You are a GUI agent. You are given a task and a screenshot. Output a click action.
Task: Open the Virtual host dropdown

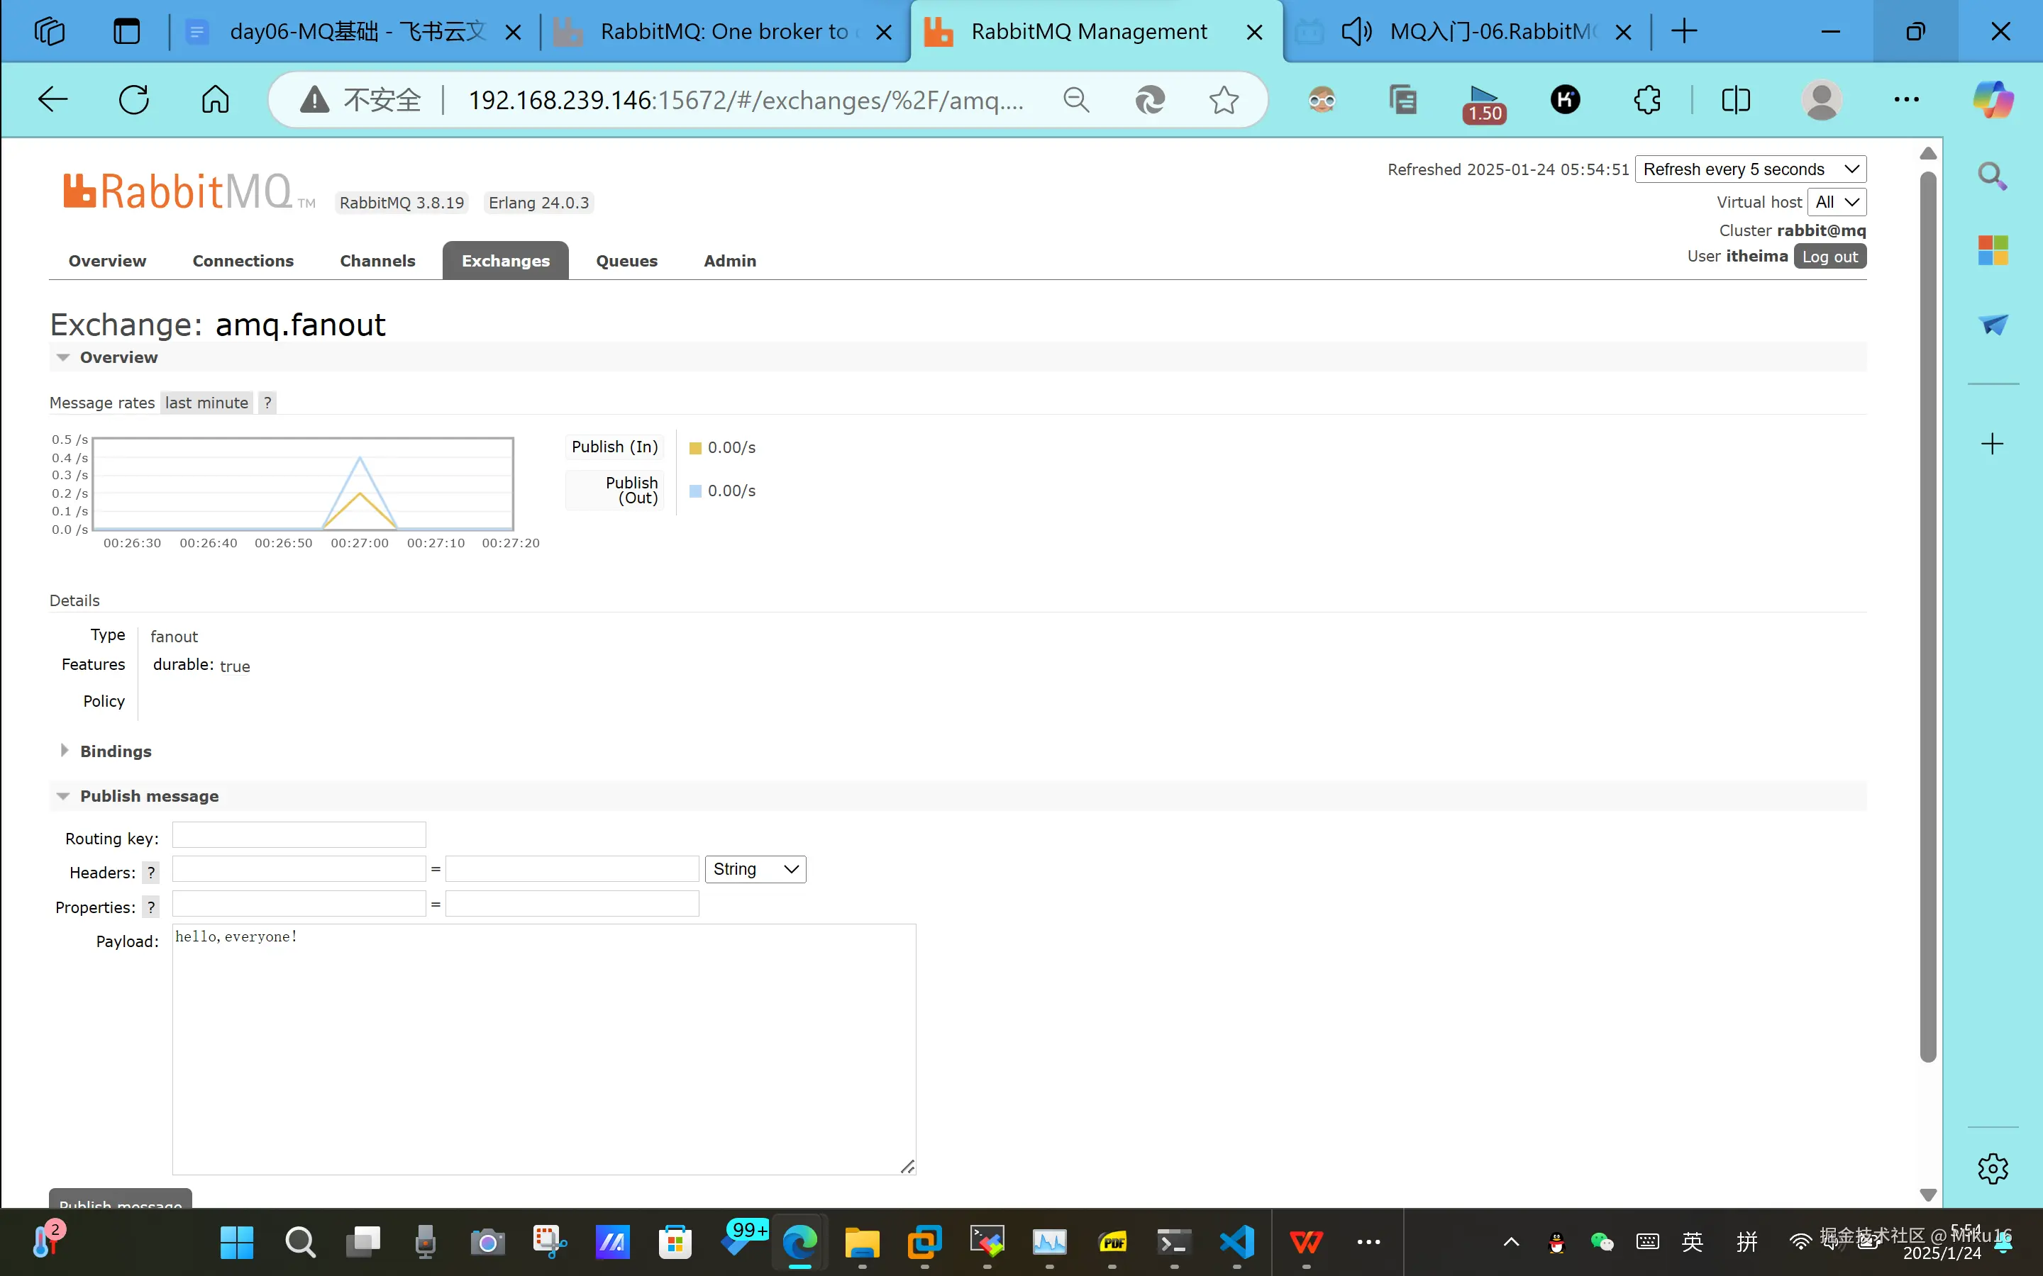[x=1836, y=202]
